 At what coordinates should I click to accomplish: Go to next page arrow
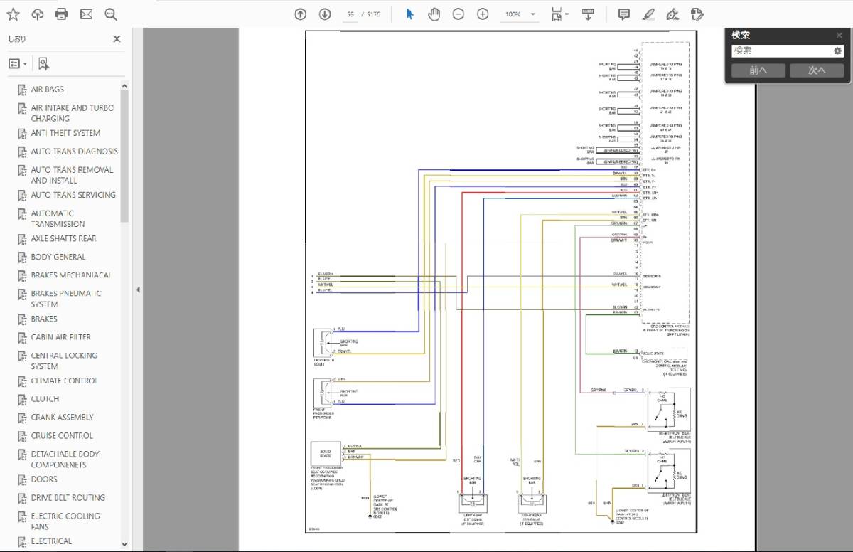pos(325,14)
